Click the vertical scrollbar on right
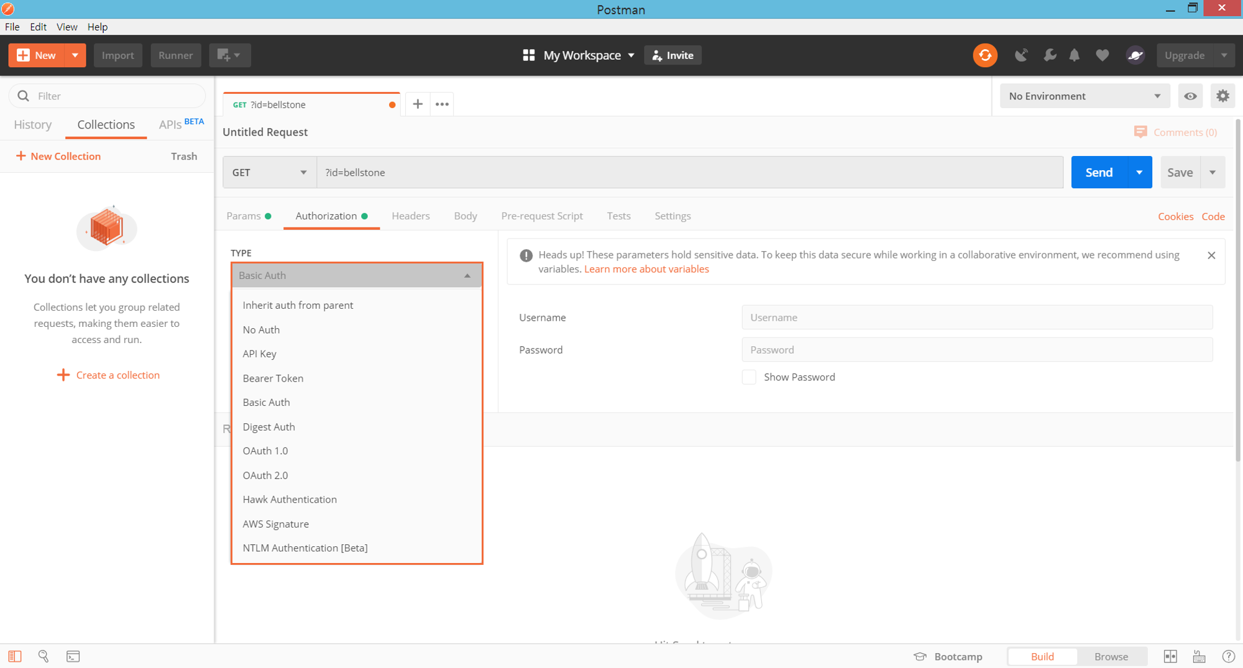This screenshot has height=668, width=1243. tap(1239, 290)
